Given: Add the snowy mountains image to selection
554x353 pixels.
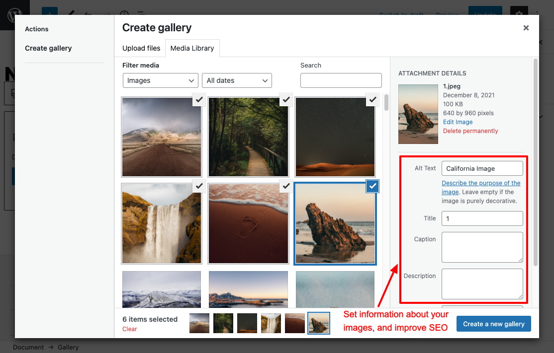Looking at the screenshot, I should pos(162,289).
